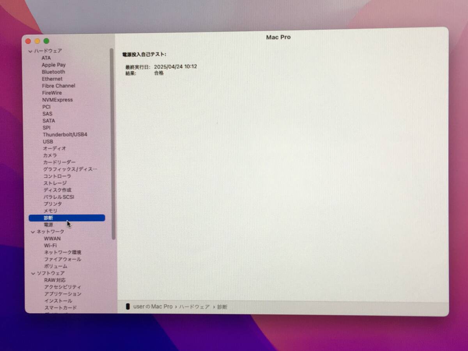Select PCI in the hardware list
The image size is (468, 351).
tap(46, 107)
